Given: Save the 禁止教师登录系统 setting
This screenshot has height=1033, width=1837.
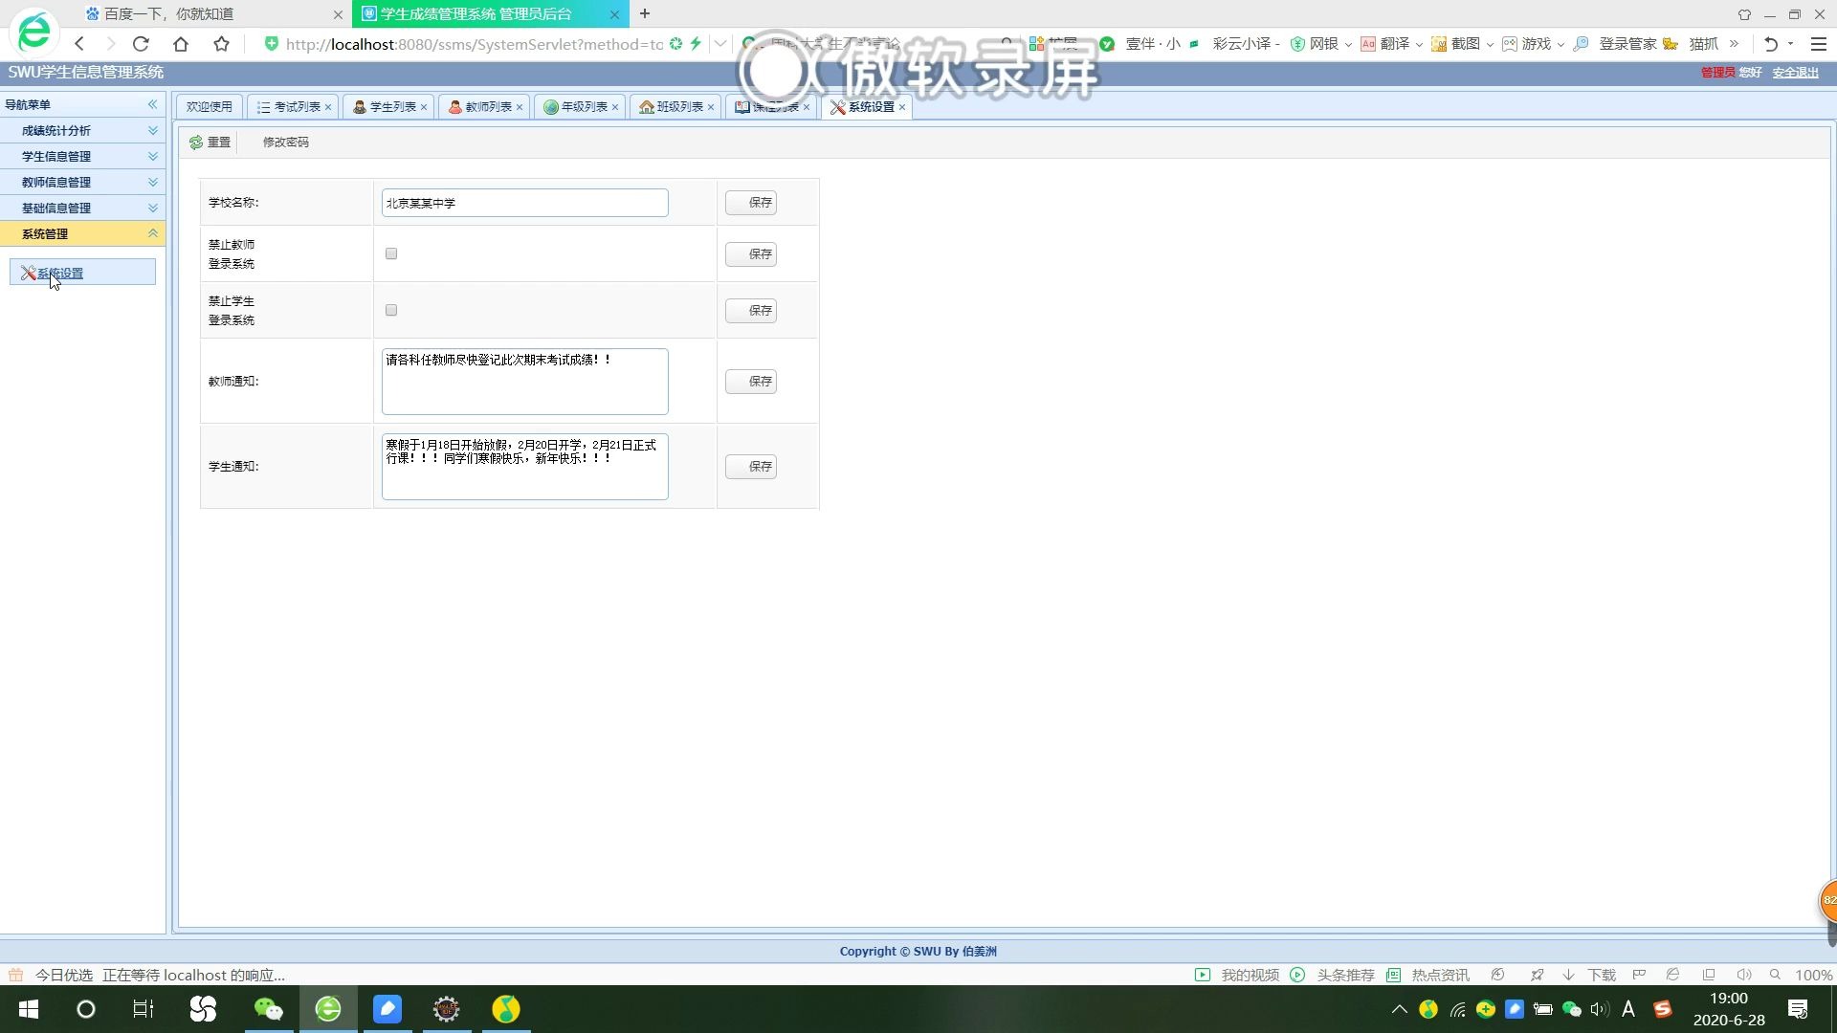Looking at the screenshot, I should (x=751, y=253).
